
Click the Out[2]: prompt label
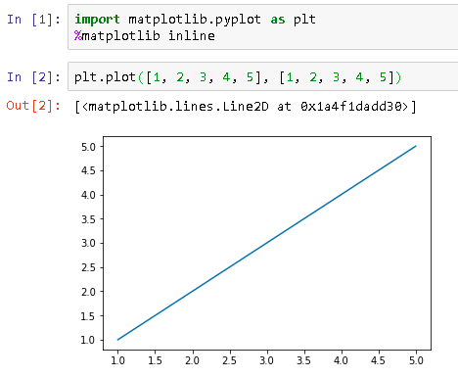click(x=33, y=106)
